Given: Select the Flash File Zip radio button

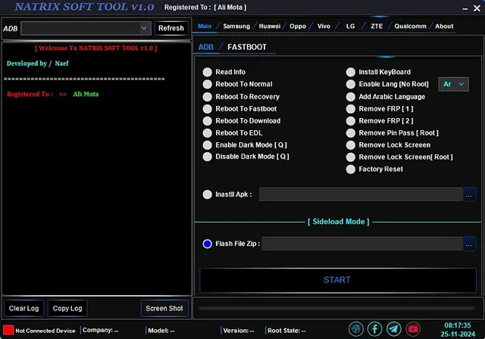Looking at the screenshot, I should click(x=207, y=244).
